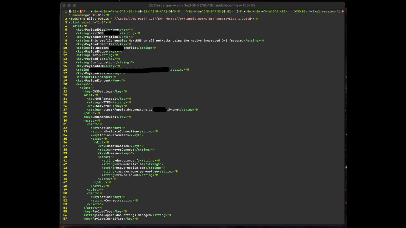Image resolution: width=406 pixels, height=228 pixels.
Task: Click 'PayloadIdentifier' key on line 9
Action: 101,44
